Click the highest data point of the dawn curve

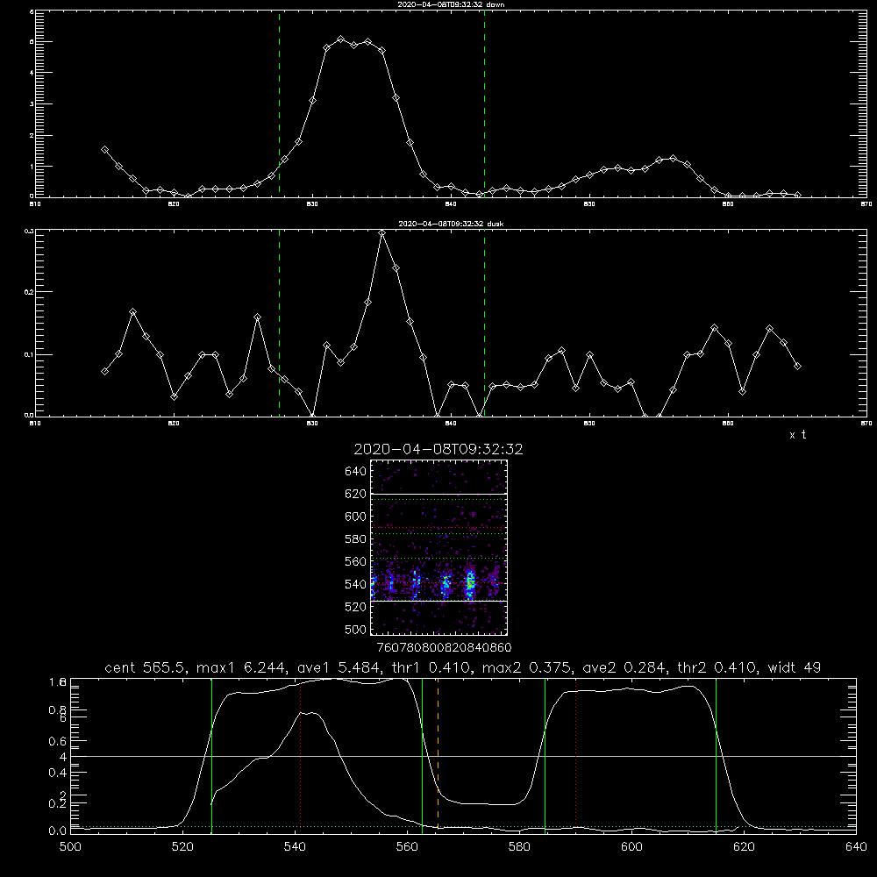(x=340, y=39)
